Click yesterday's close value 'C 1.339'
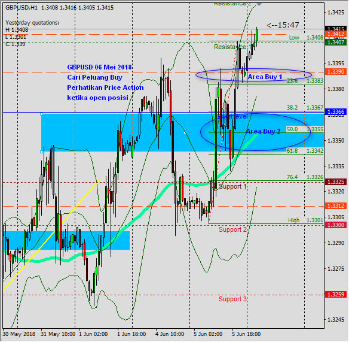 pos(15,44)
